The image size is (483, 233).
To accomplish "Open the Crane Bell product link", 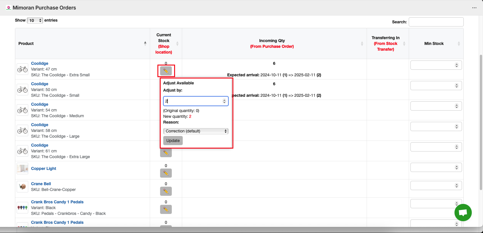I will click(x=41, y=184).
